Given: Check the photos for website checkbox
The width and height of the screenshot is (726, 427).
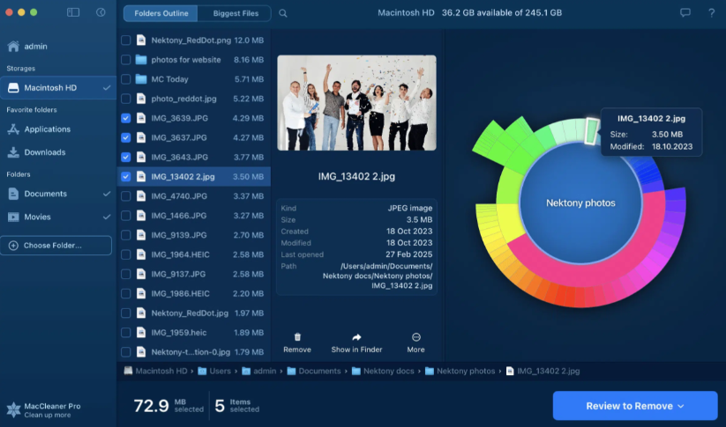Looking at the screenshot, I should [125, 60].
